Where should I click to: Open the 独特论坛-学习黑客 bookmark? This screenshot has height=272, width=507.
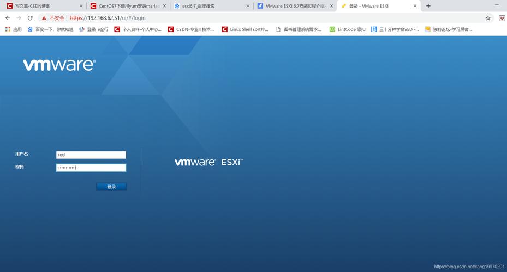pos(448,29)
